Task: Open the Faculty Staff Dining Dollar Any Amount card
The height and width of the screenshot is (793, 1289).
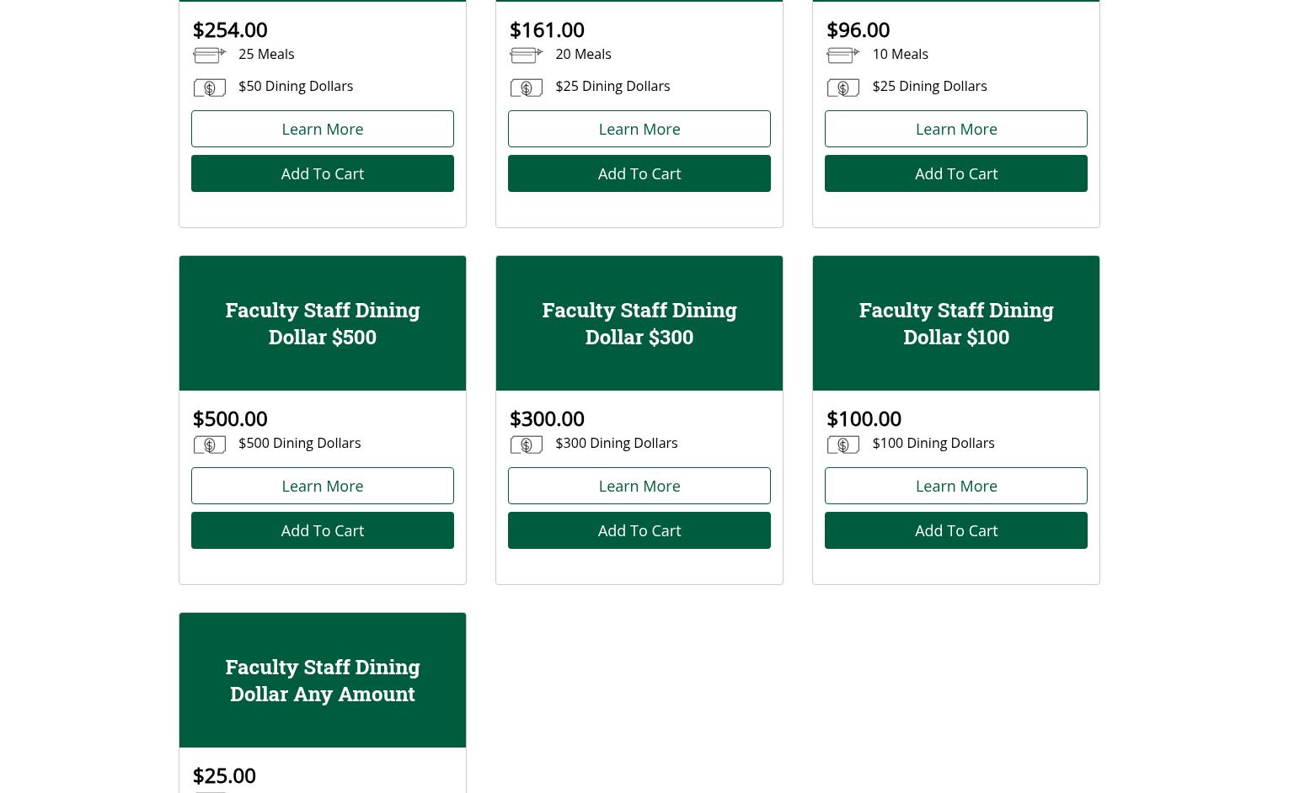Action: pyautogui.click(x=322, y=680)
